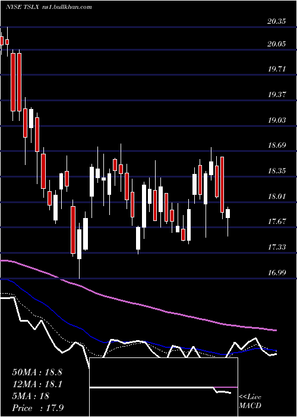Click the 19.03 price level label
297x417 pixels.
click(277, 120)
